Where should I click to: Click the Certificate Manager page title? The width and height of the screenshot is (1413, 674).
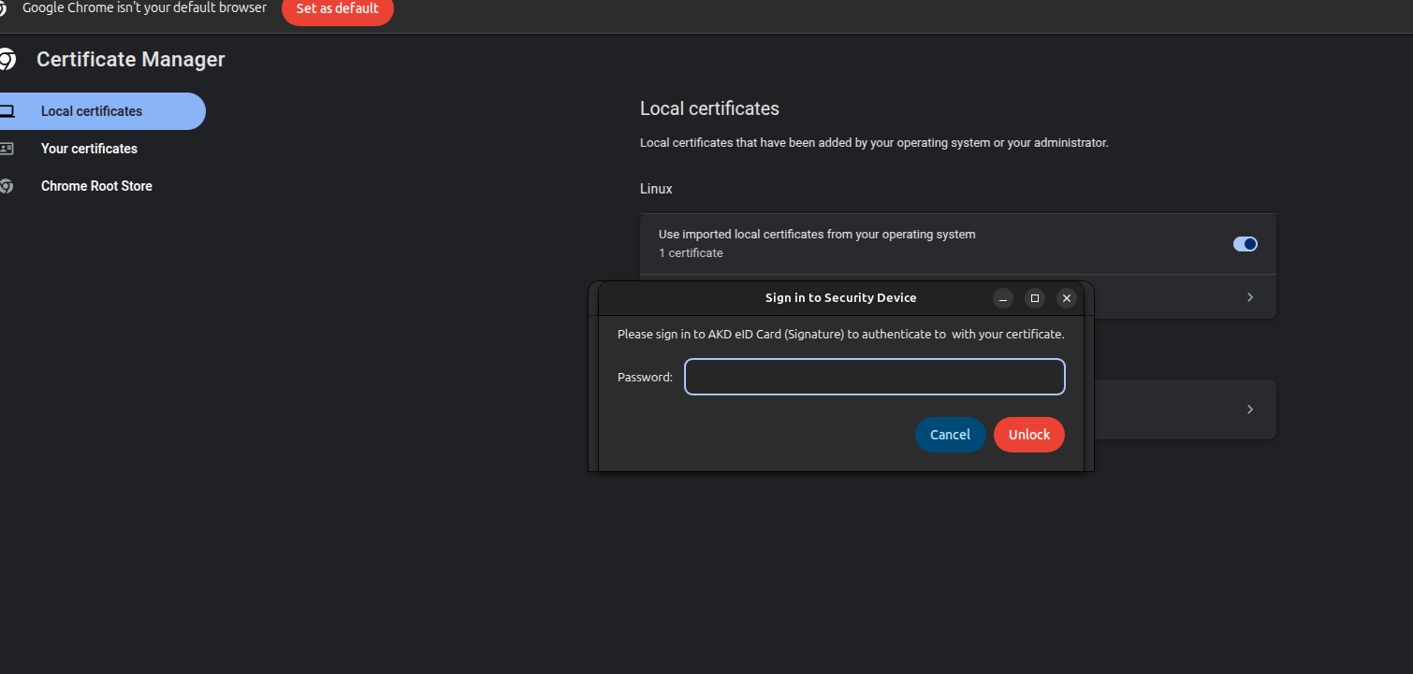coord(130,60)
